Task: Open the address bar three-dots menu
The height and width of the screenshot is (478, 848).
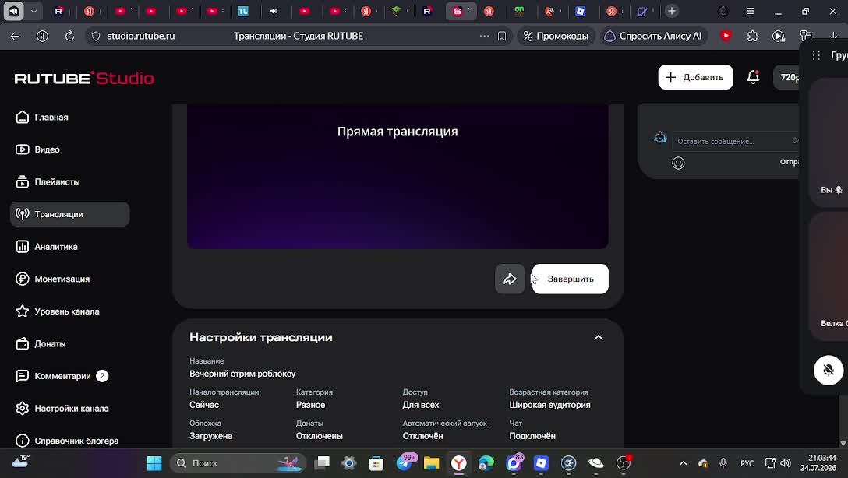Action: coord(484,36)
